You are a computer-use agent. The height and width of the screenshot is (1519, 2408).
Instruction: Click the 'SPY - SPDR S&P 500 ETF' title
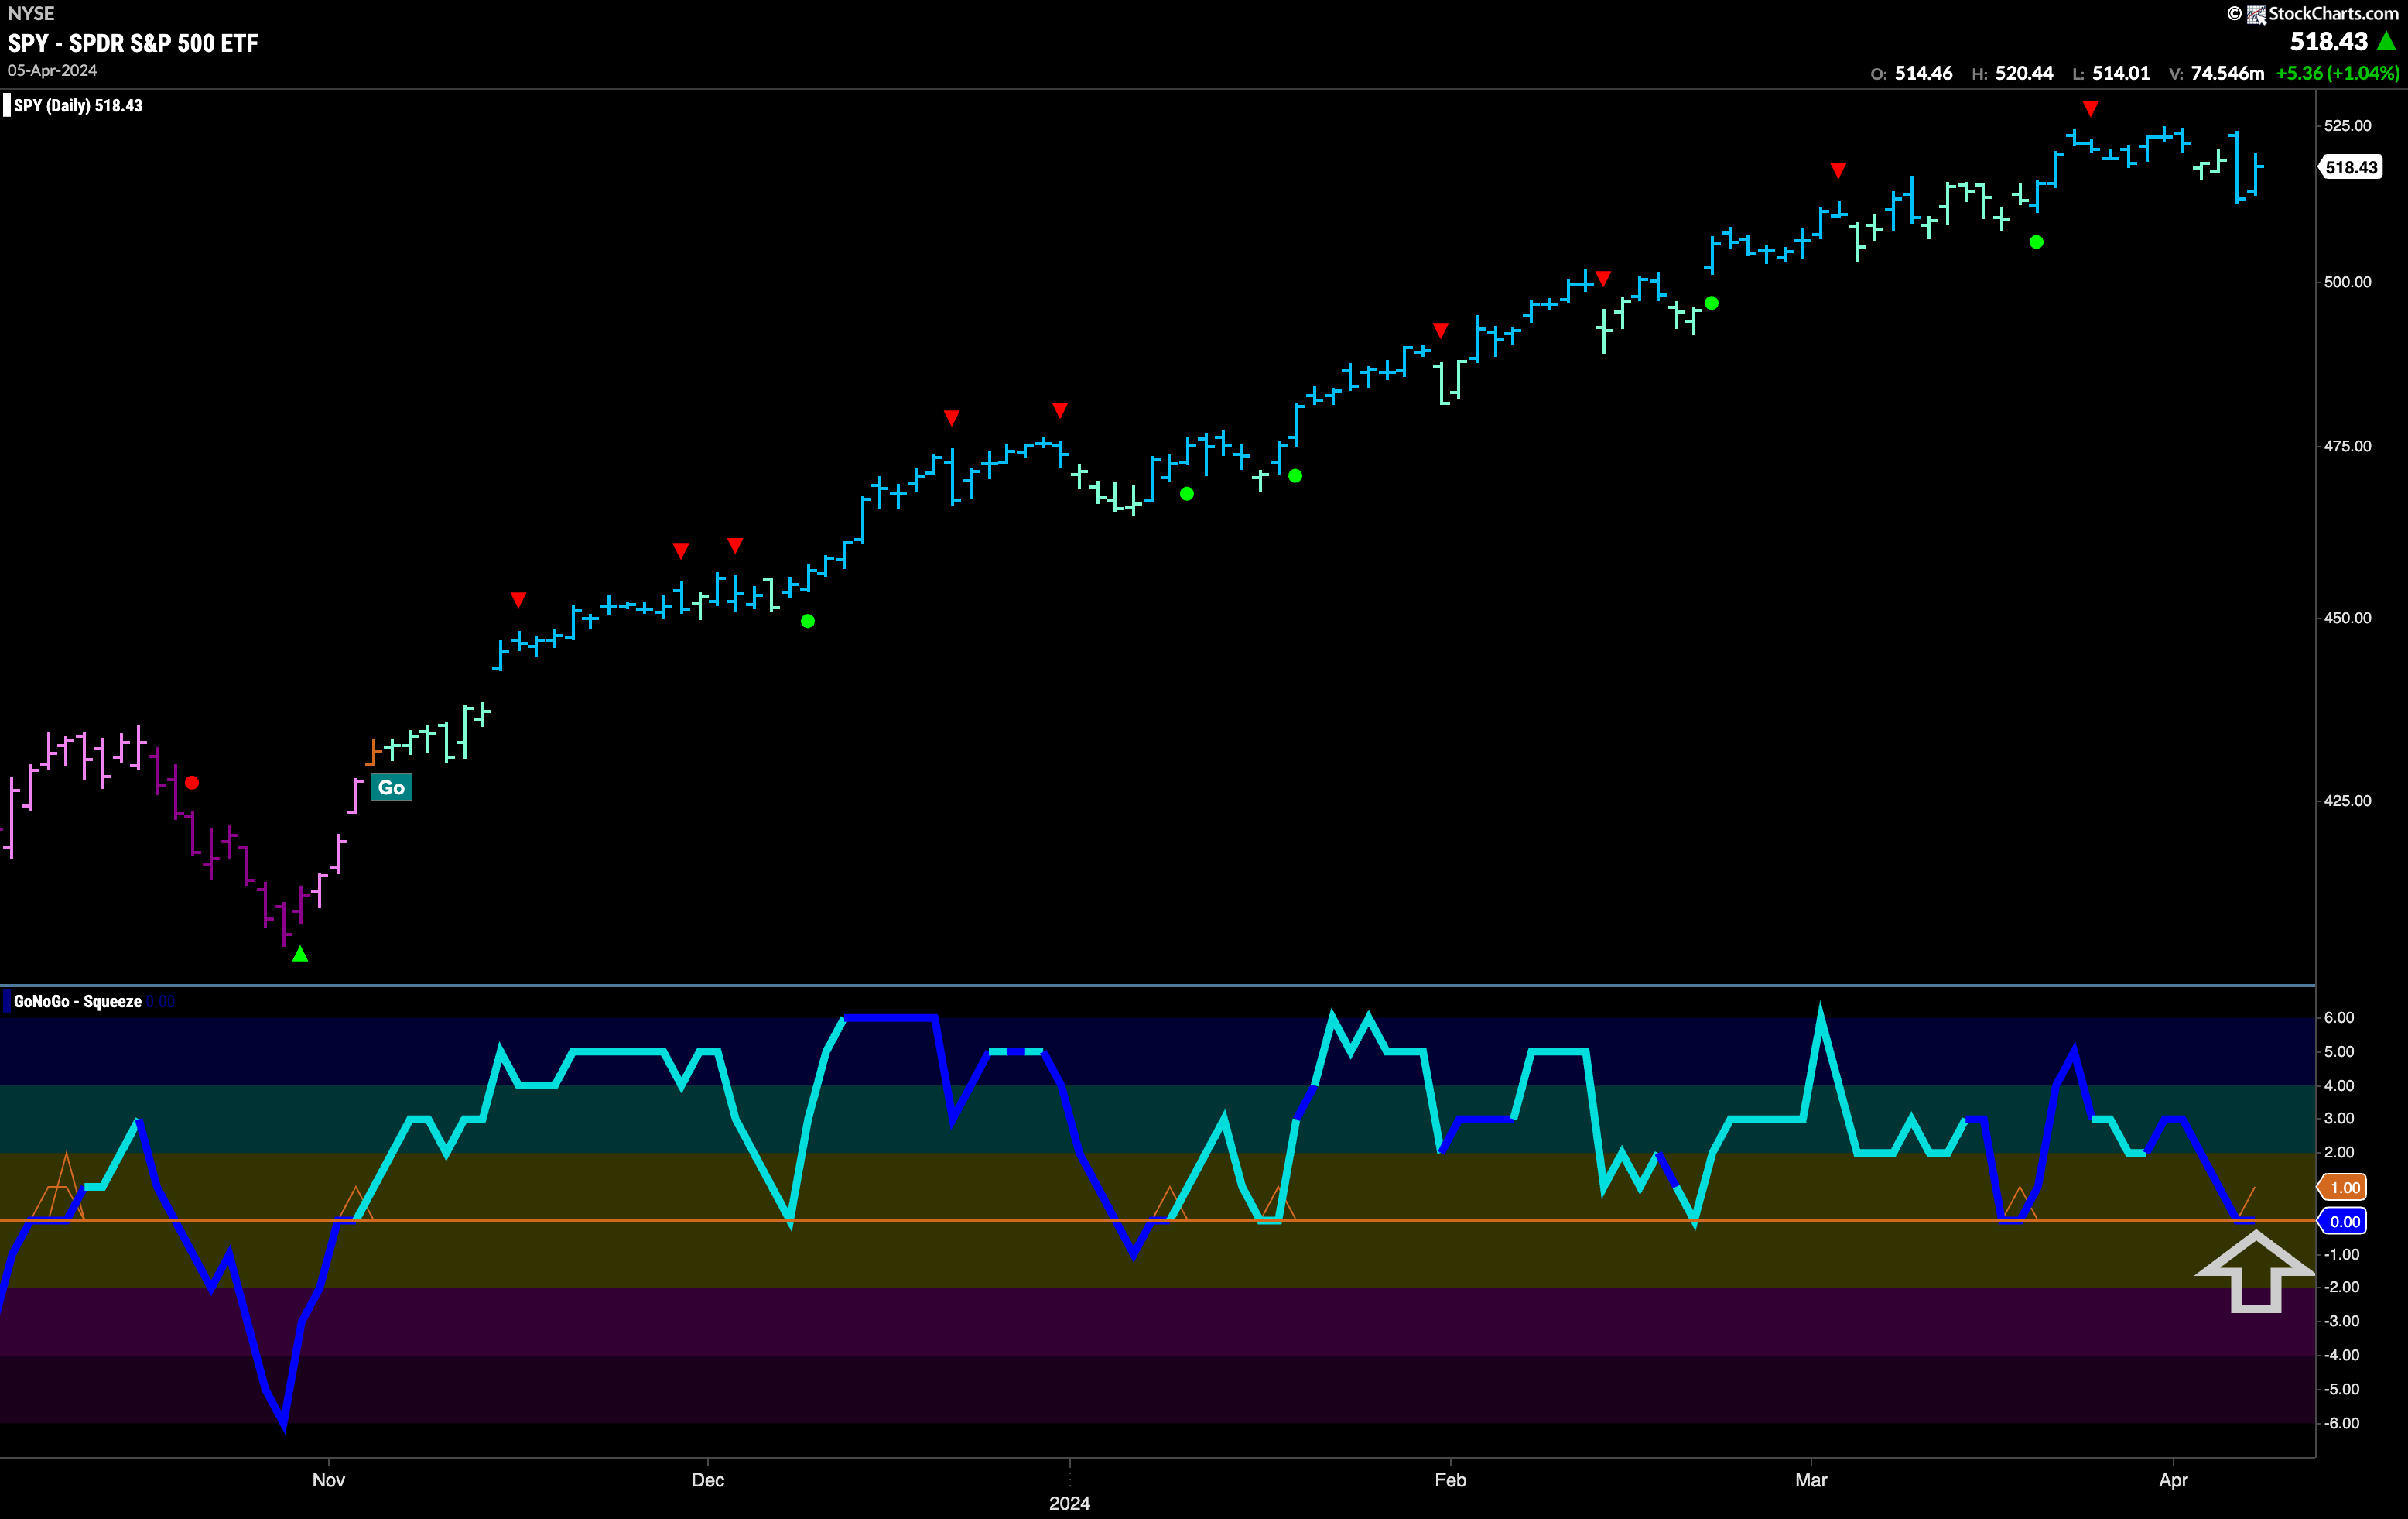click(133, 43)
